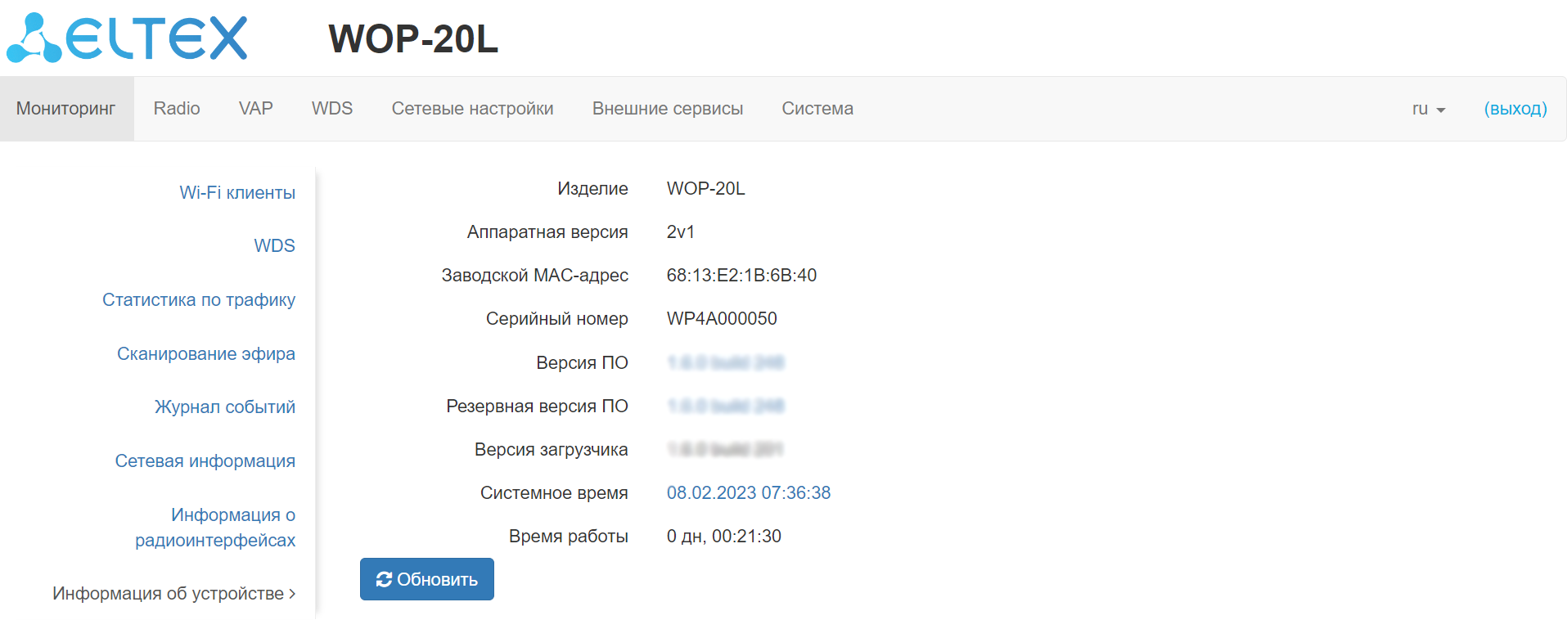Screen dimensions: 1567x629
Task: Expand Информация об устройстве chevron item
Action: point(173,594)
